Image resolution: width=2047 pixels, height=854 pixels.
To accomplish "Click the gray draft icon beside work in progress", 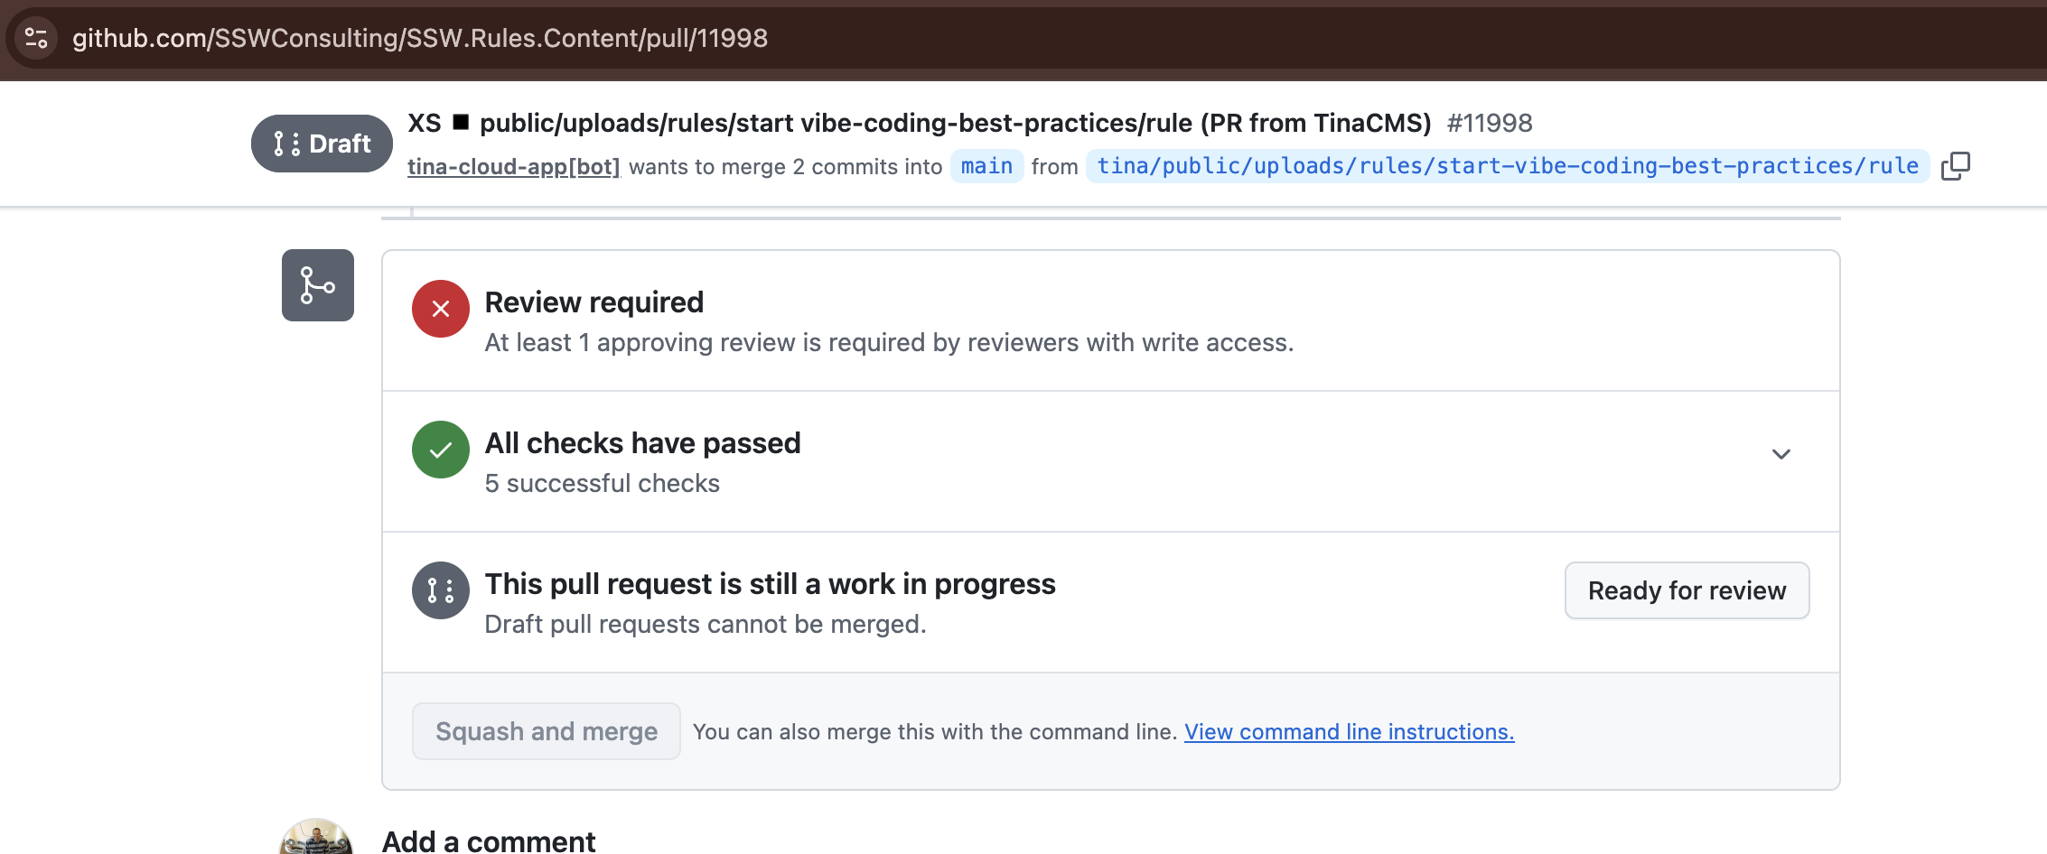I will point(441,590).
